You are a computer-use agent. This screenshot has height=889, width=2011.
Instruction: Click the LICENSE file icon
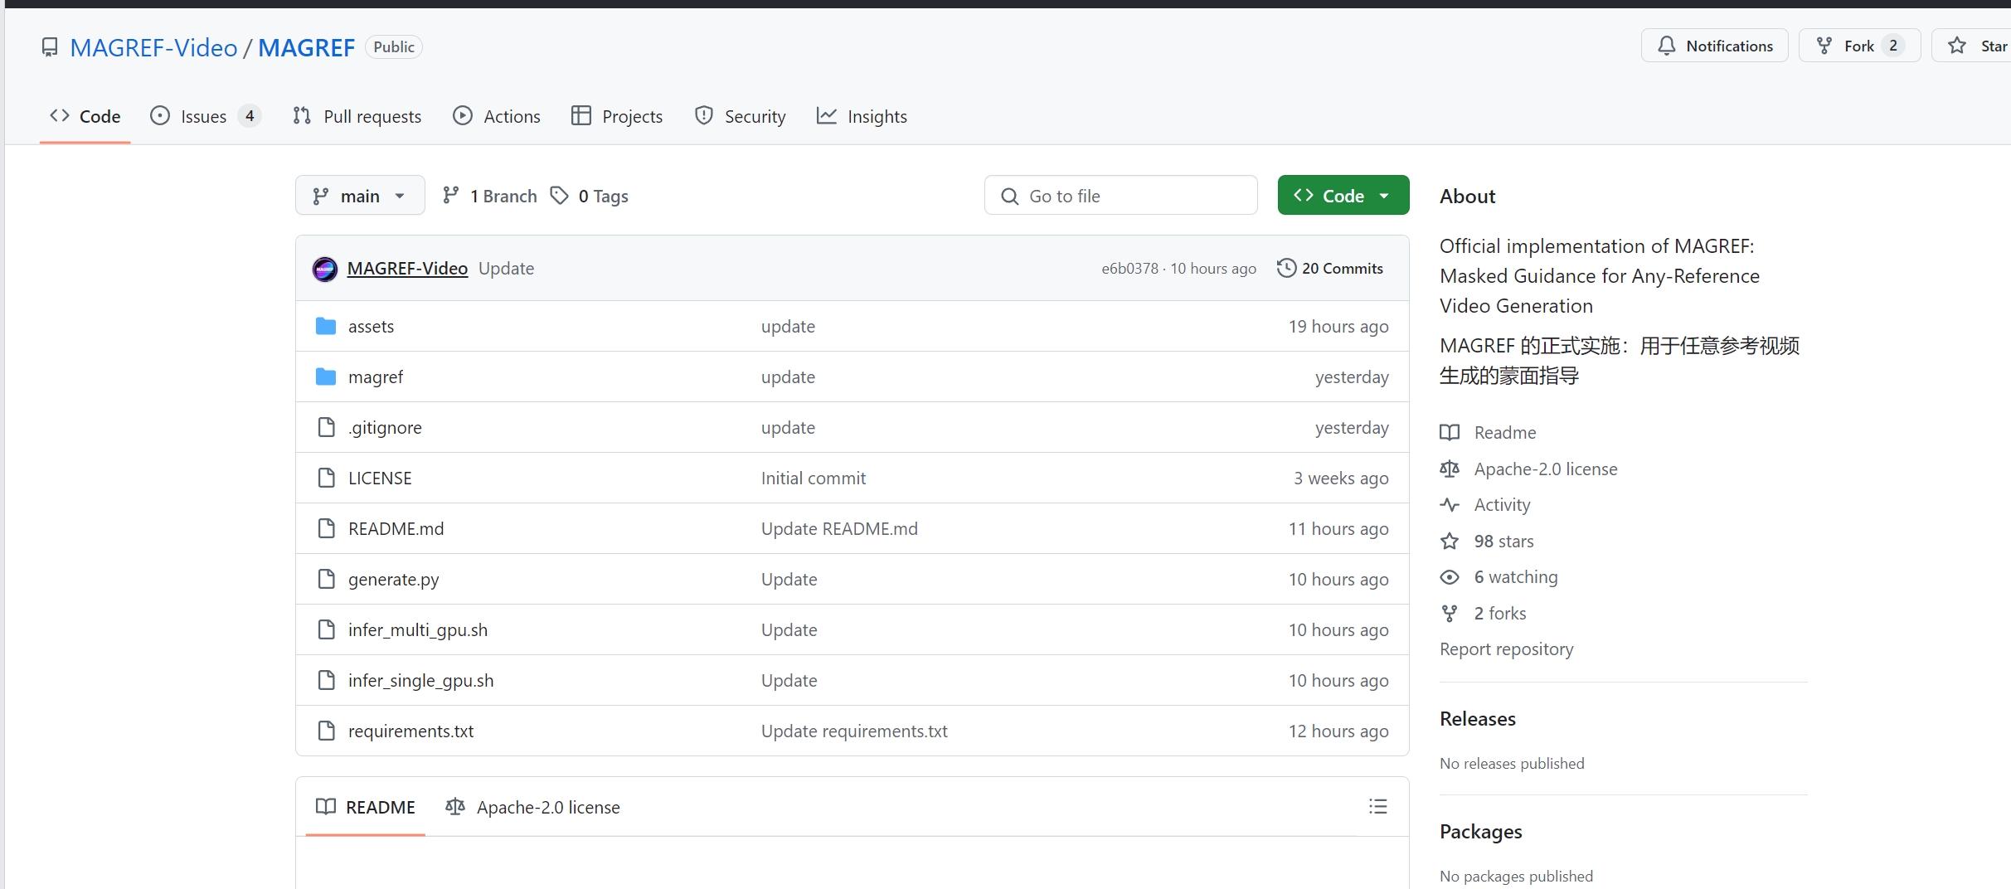327,478
